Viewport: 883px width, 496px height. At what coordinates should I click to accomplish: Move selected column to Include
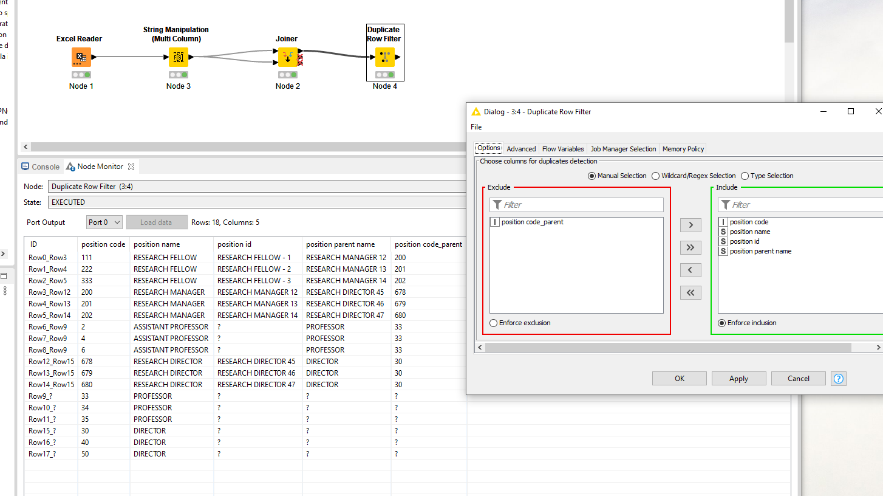(690, 225)
